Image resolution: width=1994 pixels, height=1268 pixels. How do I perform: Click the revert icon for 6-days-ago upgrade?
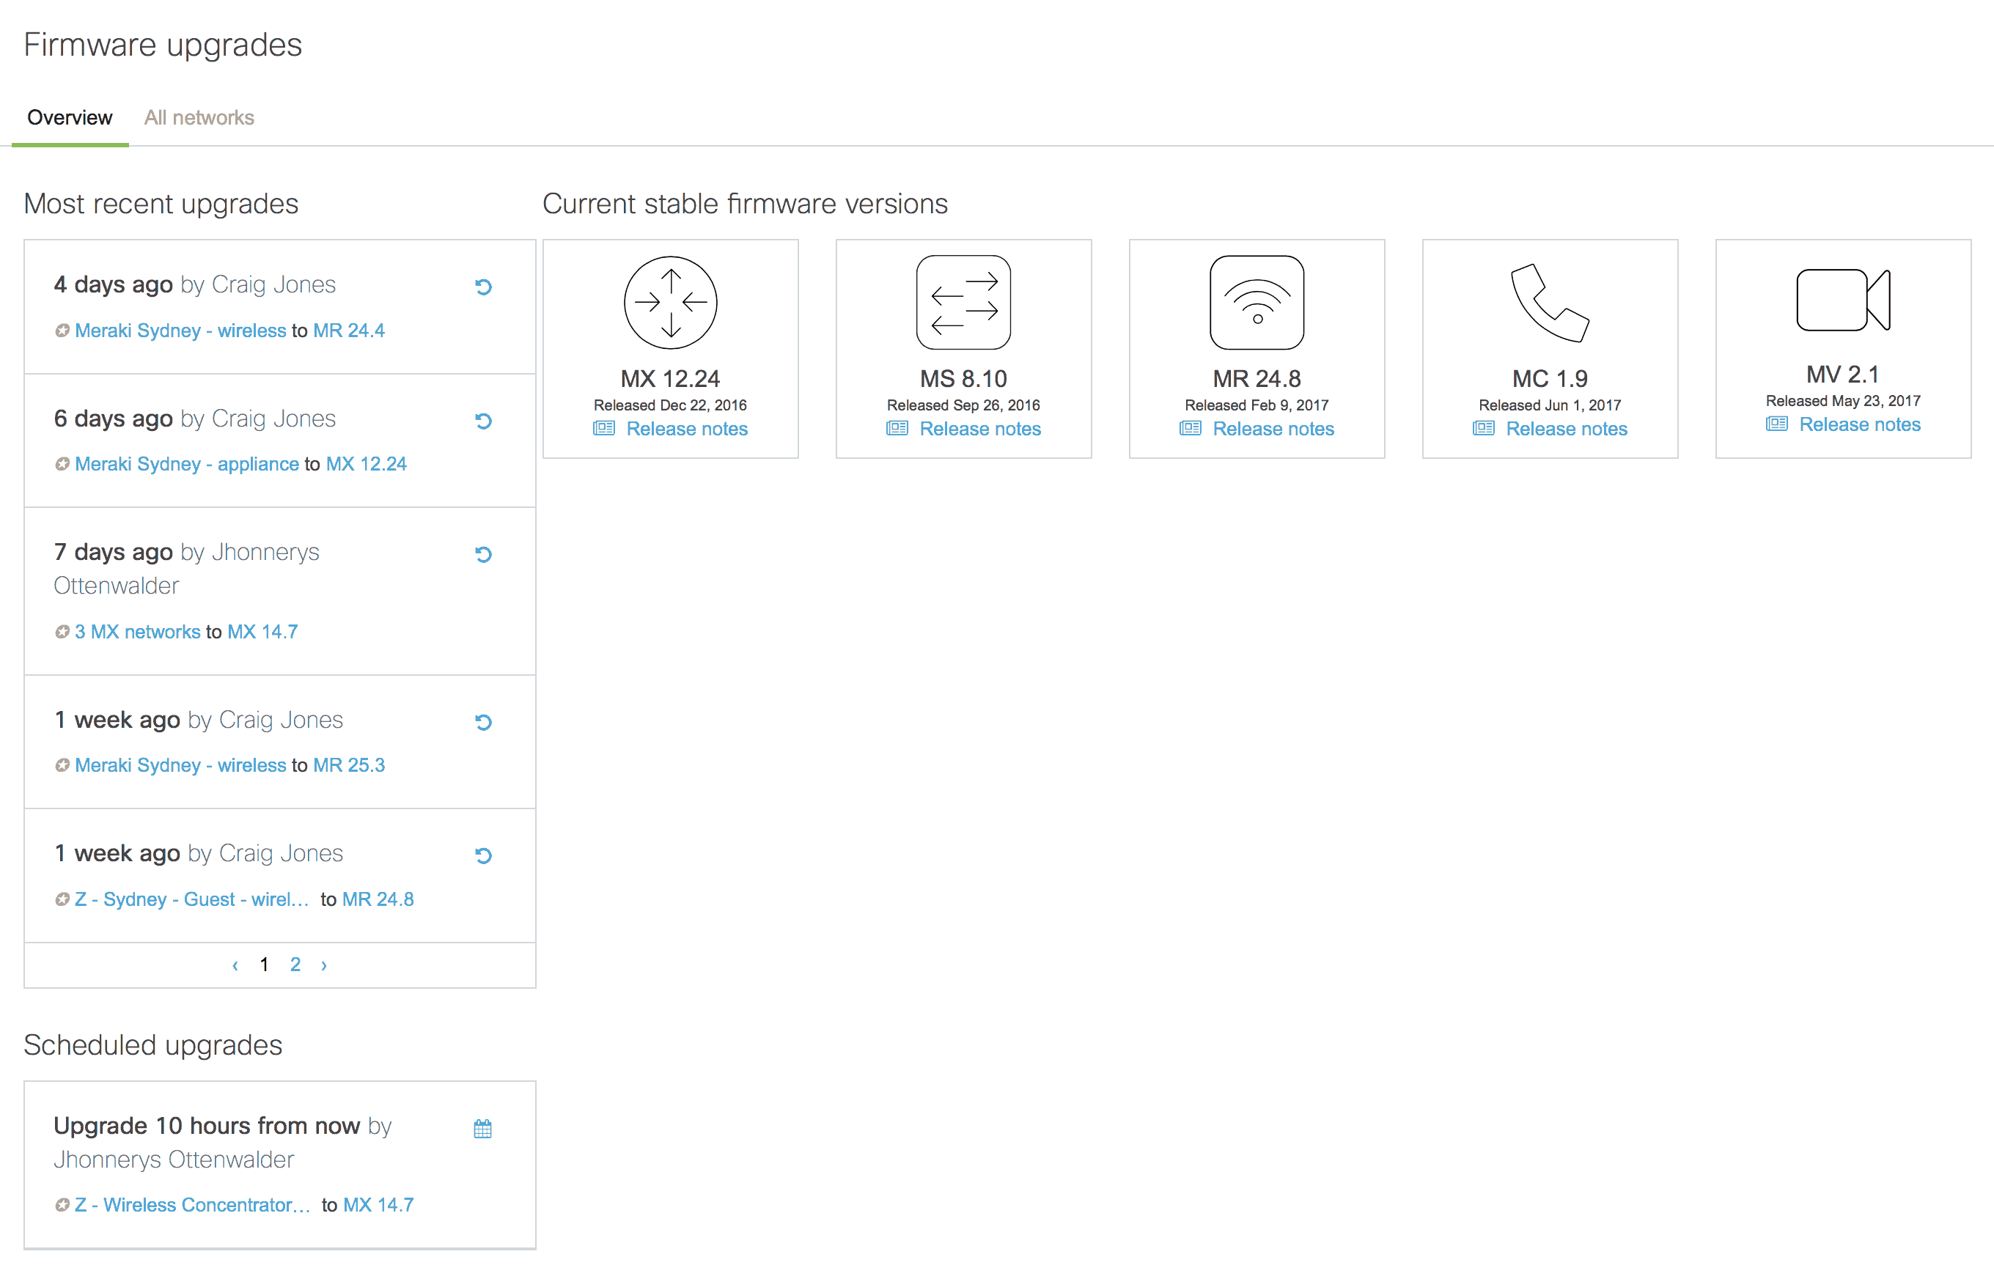(x=484, y=421)
